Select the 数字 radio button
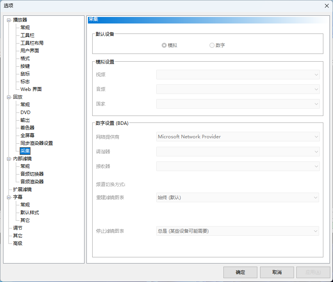 point(212,45)
